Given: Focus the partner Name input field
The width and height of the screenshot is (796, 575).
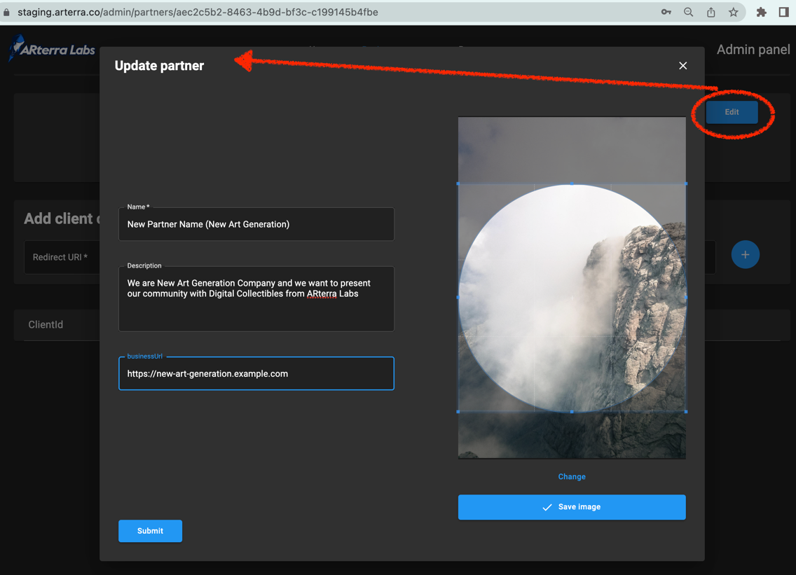Looking at the screenshot, I should click(256, 225).
